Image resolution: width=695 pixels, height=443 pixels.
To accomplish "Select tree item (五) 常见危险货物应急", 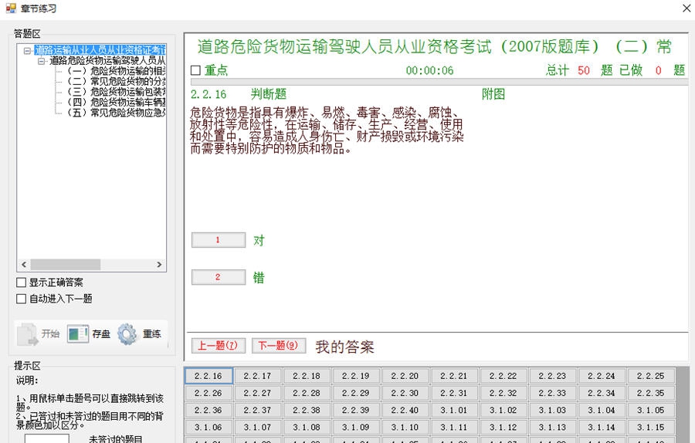I will tap(116, 113).
